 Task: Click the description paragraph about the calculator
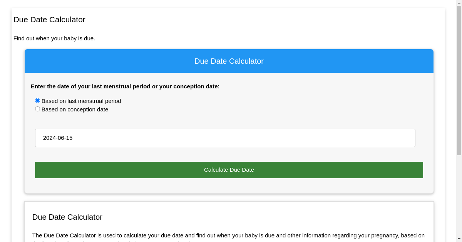[228, 235]
